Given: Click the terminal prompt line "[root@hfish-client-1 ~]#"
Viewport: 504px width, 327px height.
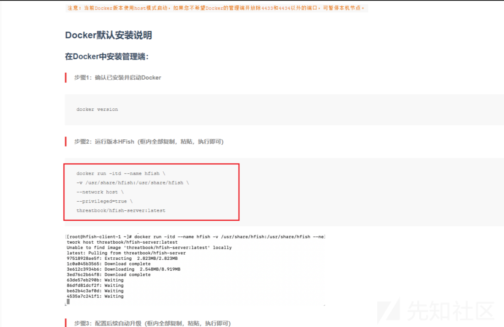Looking at the screenshot, I should click(x=195, y=237).
